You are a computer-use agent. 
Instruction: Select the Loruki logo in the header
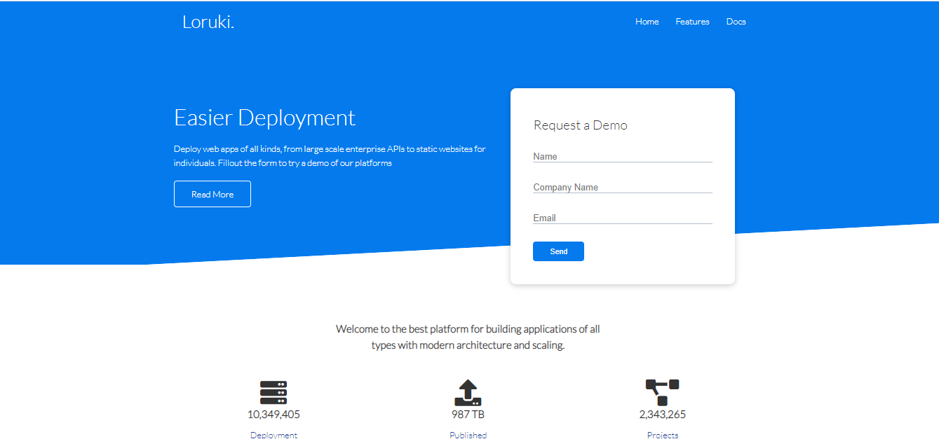208,21
